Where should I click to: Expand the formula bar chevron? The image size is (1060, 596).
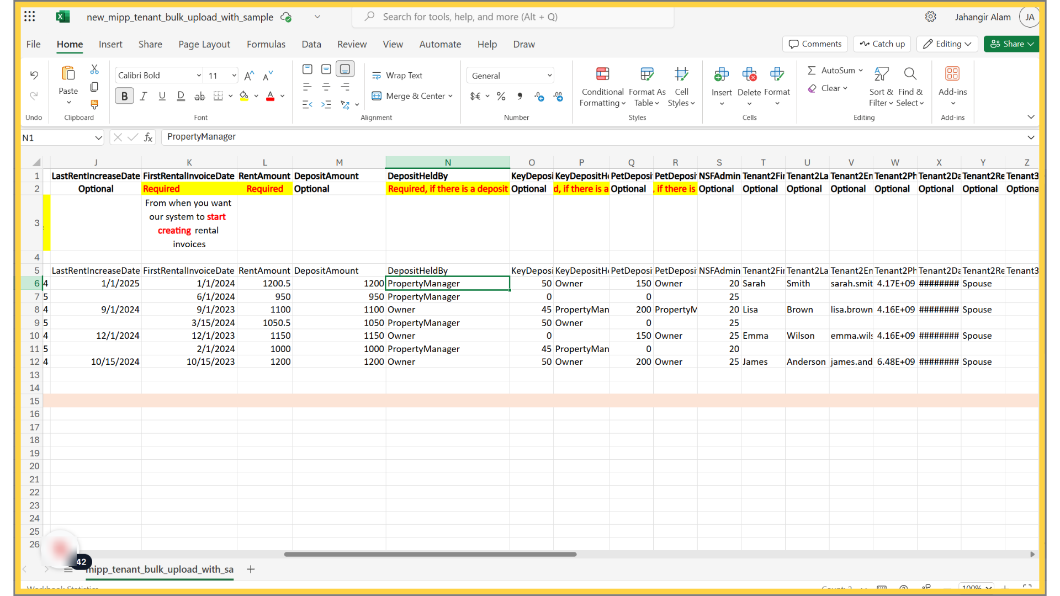click(1031, 137)
